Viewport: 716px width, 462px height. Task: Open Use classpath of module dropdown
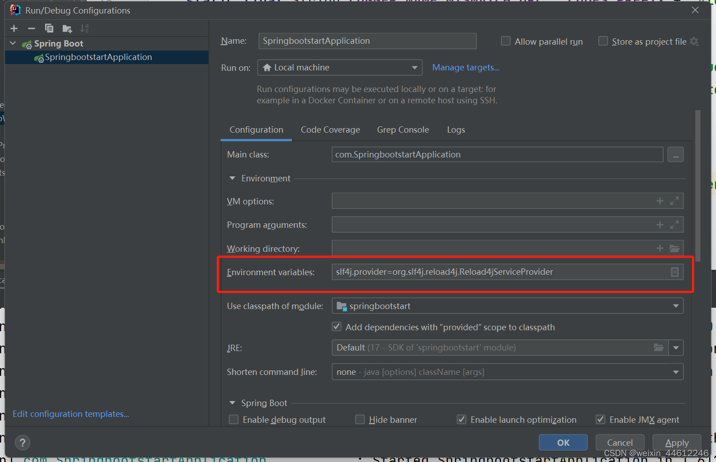point(508,306)
